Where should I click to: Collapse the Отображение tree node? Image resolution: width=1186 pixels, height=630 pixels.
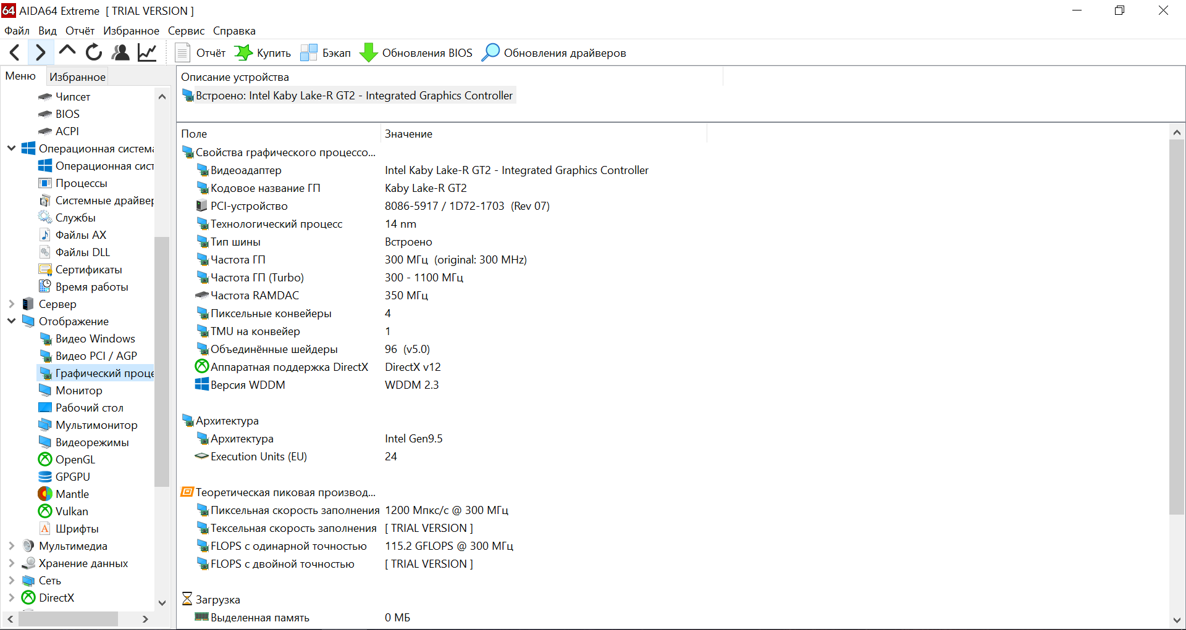pyautogui.click(x=11, y=321)
